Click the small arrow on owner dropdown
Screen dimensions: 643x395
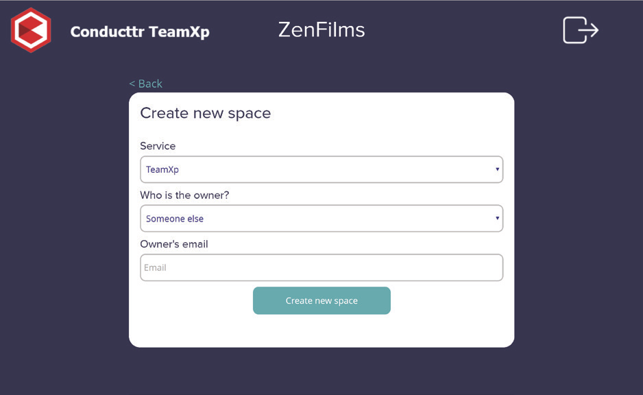(497, 218)
